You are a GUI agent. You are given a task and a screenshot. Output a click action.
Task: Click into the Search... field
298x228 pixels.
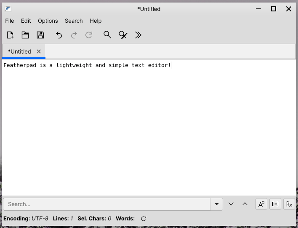tap(107, 204)
